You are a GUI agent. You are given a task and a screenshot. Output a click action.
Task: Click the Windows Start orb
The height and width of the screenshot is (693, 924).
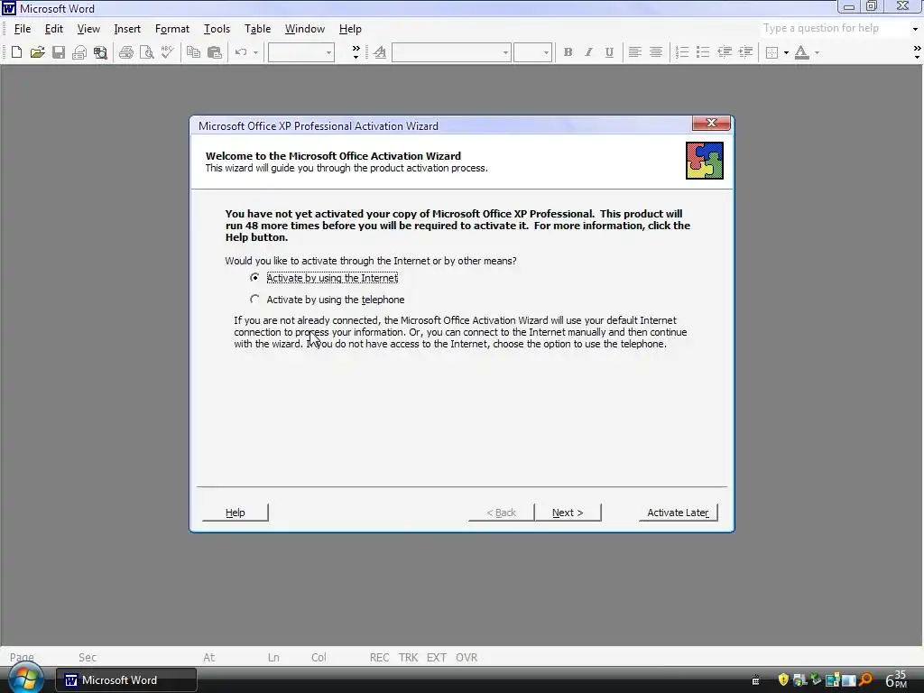tap(24, 678)
